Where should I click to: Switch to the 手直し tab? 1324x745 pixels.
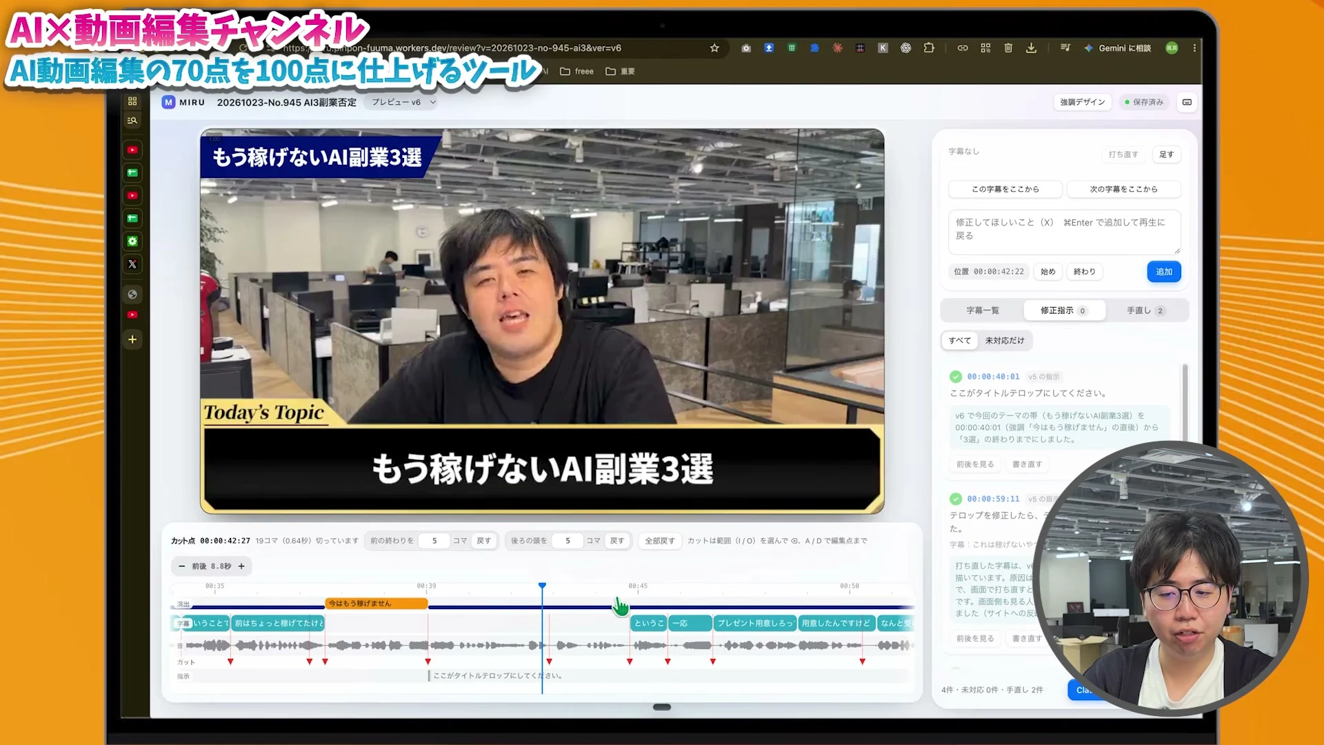(x=1145, y=310)
